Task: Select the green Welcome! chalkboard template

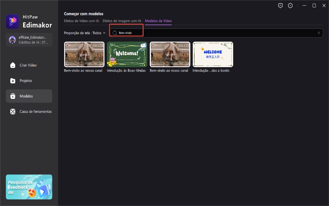Action: click(127, 54)
